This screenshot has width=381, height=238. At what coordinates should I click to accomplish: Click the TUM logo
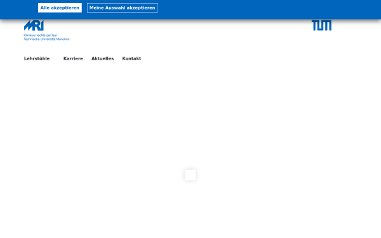pos(321,25)
